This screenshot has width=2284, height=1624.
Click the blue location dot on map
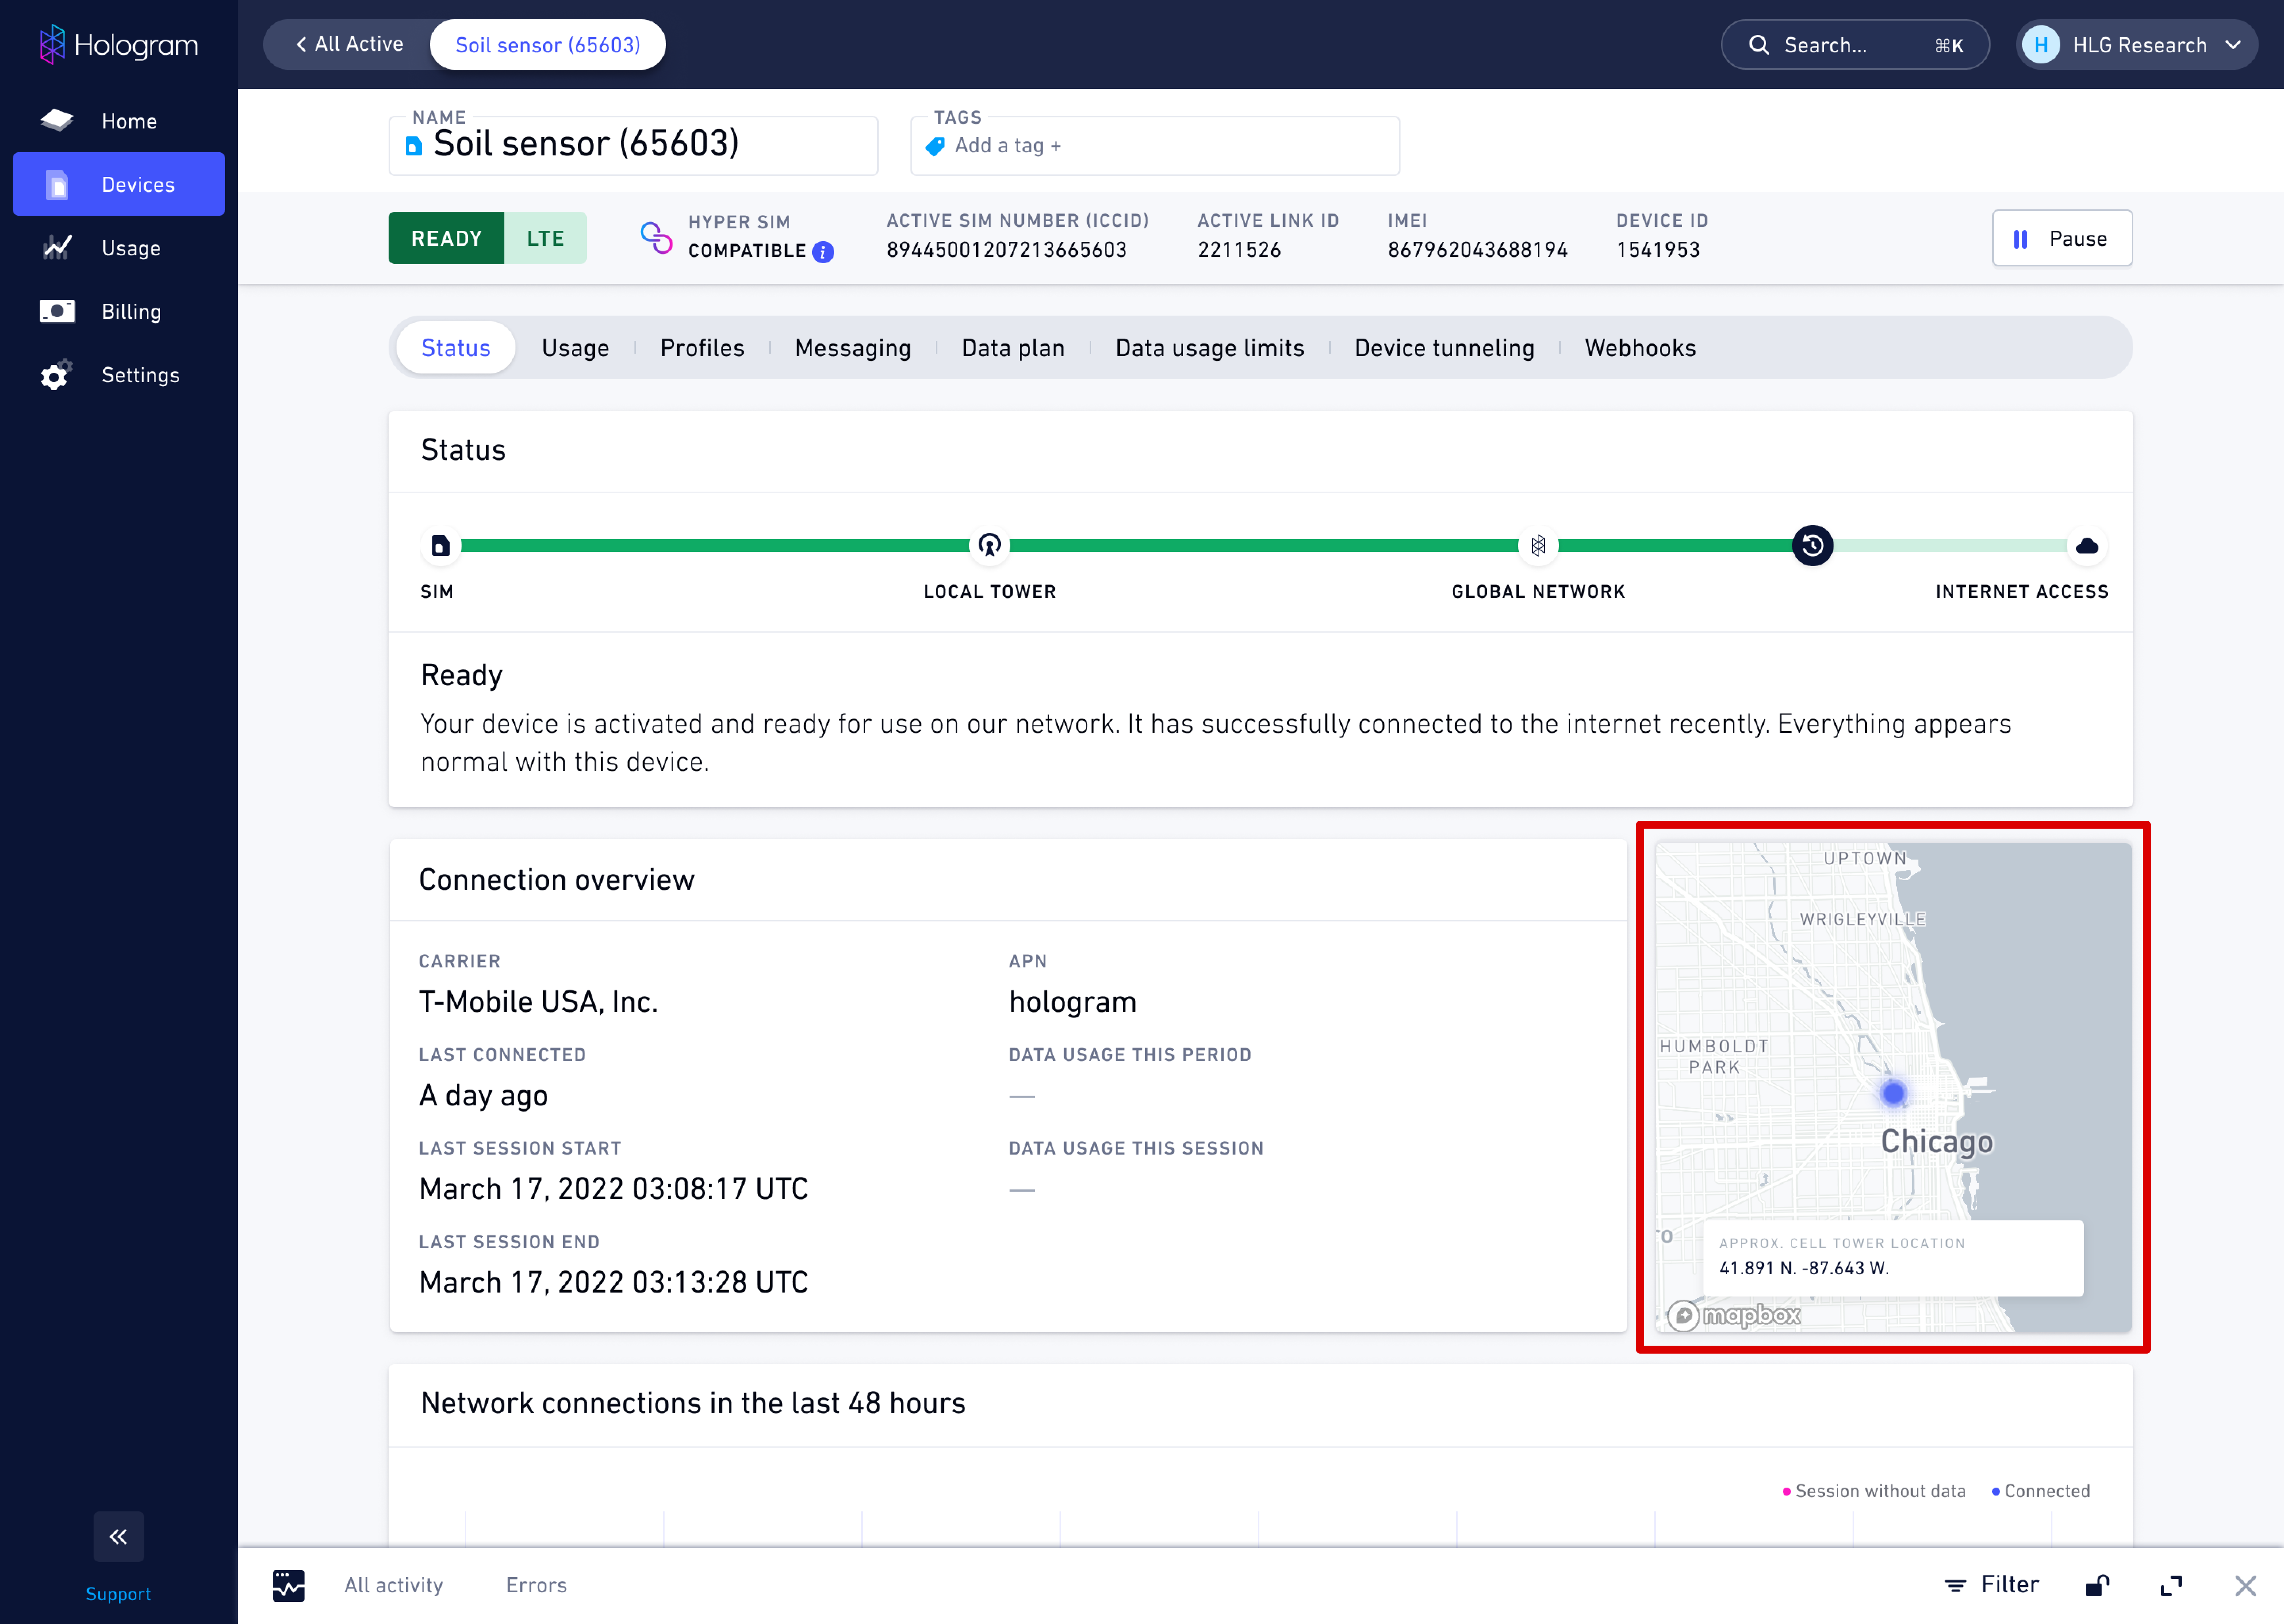(1893, 1093)
